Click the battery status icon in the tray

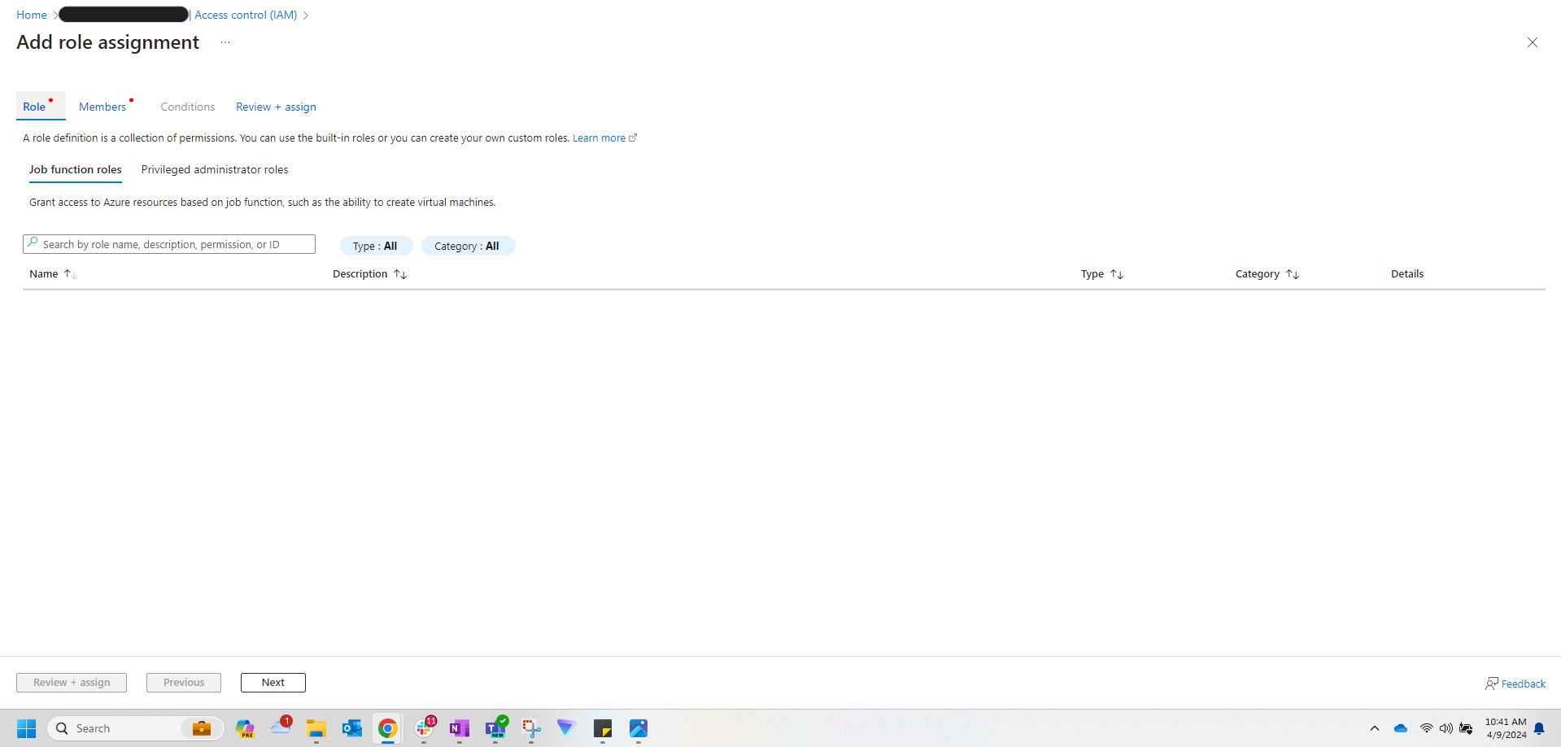point(1466,728)
